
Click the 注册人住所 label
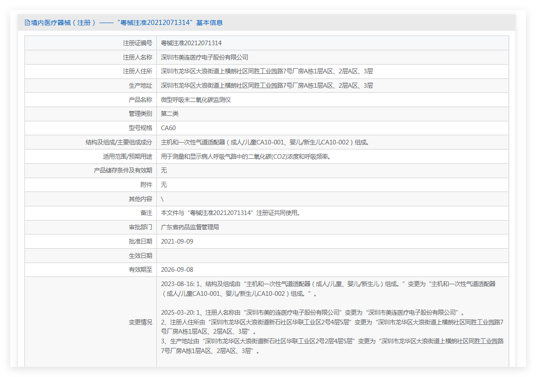137,71
